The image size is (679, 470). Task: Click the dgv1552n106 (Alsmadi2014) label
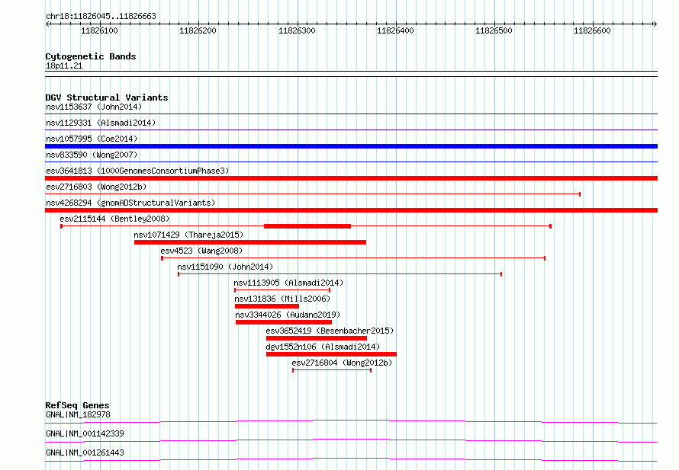323,347
